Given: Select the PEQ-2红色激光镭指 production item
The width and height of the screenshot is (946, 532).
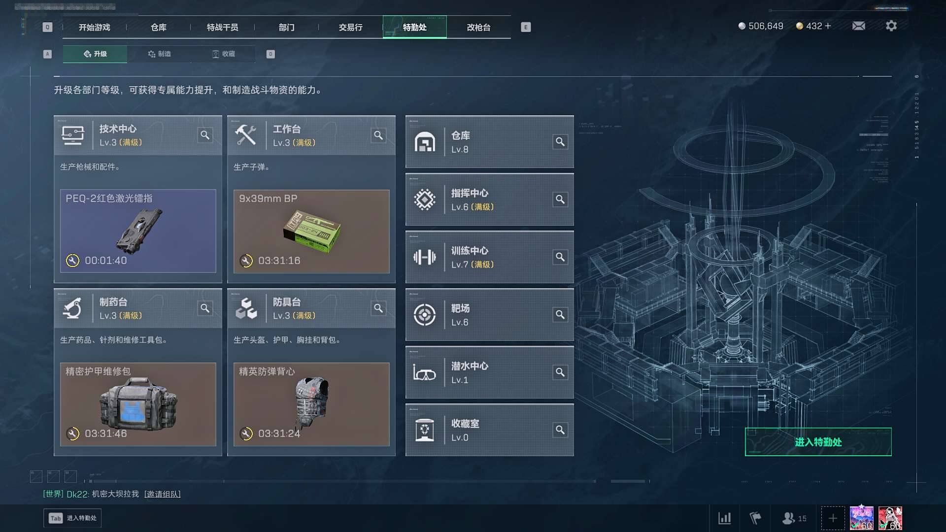Looking at the screenshot, I should 138,231.
